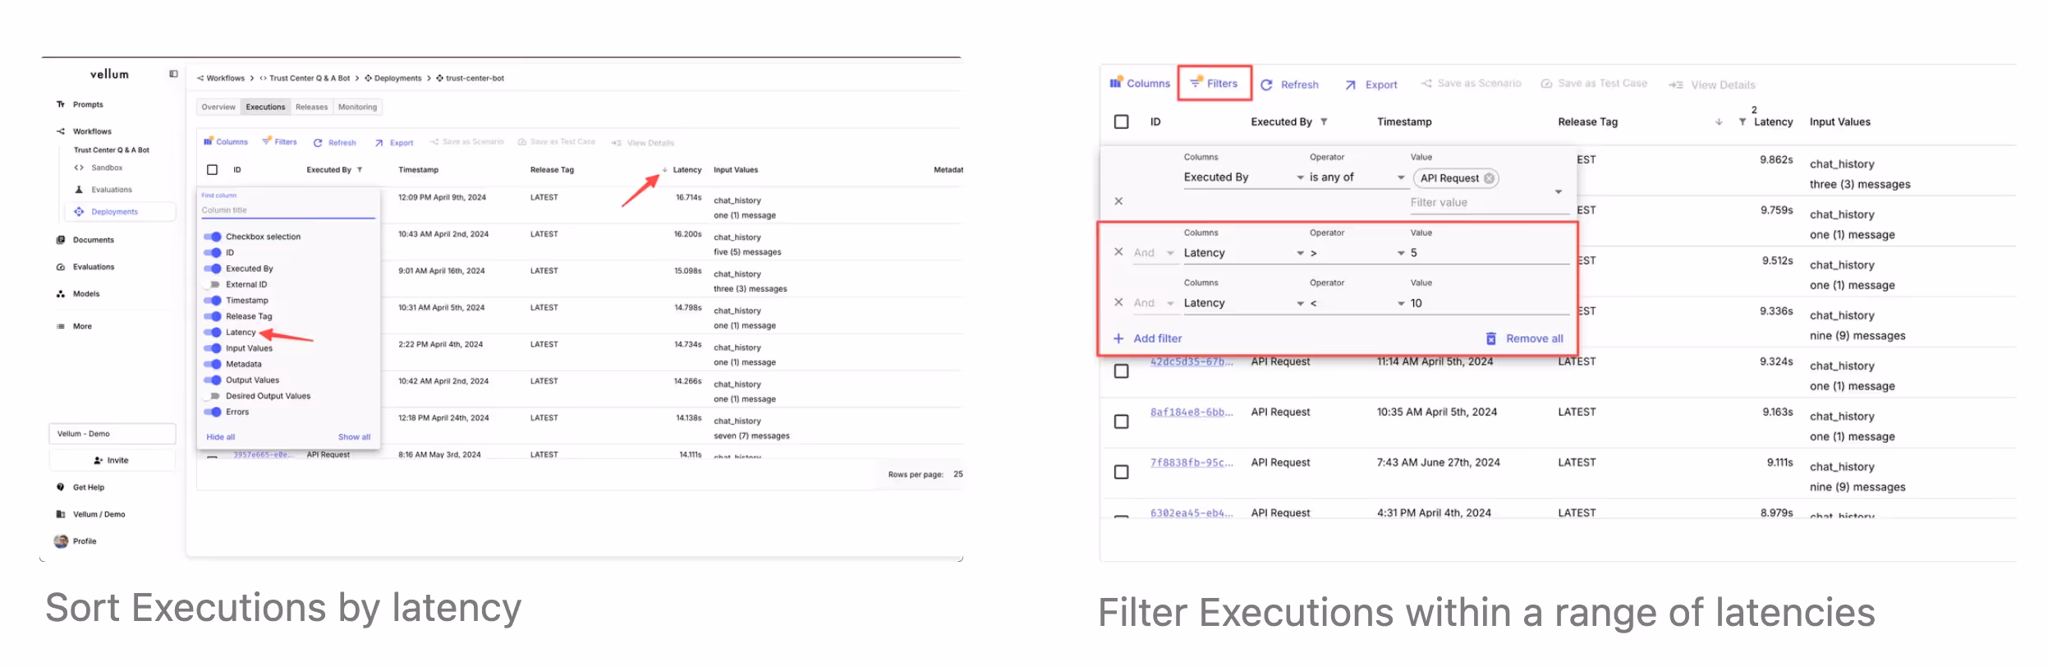Click Refresh in left screenshot toolbar
The height and width of the screenshot is (667, 2048).
pos(334,143)
